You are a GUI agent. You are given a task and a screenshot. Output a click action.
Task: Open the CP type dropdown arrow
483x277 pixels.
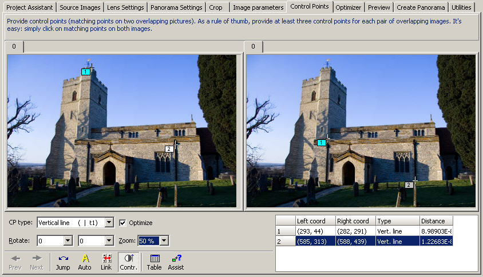[109, 222]
